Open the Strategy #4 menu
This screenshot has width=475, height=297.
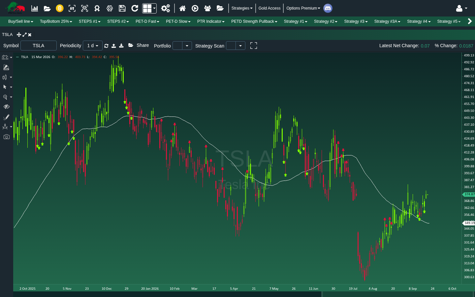tap(419, 21)
